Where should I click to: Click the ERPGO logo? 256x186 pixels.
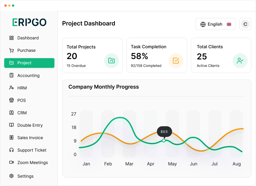point(29,22)
